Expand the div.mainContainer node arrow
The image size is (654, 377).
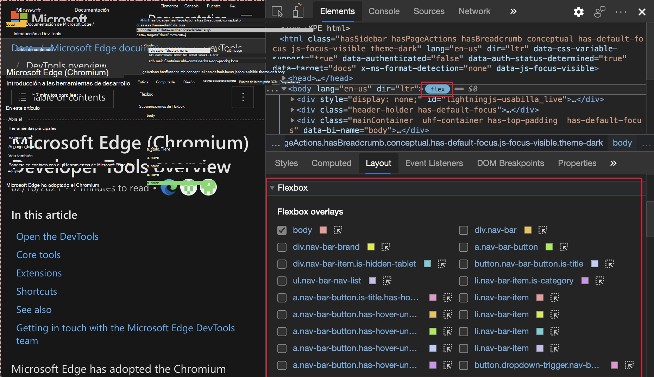[x=293, y=120]
